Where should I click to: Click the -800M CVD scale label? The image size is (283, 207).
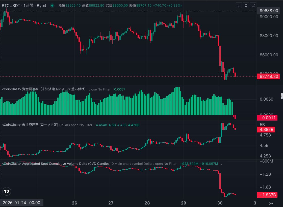pyautogui.click(x=266, y=161)
